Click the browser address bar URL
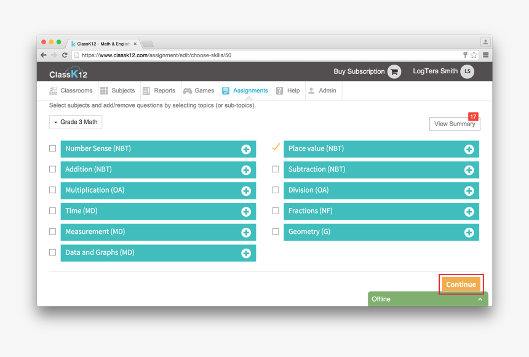The width and height of the screenshot is (529, 357). pyautogui.click(x=157, y=55)
